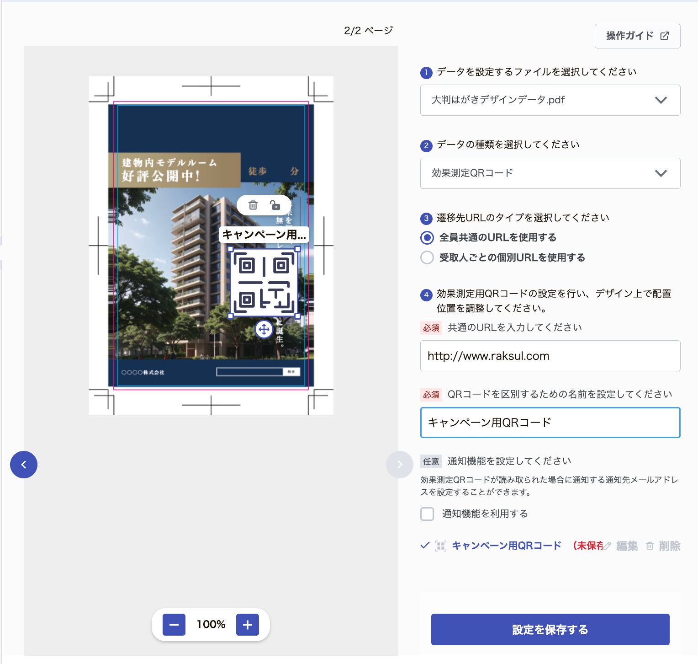Click the QR code name input field
The height and width of the screenshot is (664, 698).
point(550,423)
